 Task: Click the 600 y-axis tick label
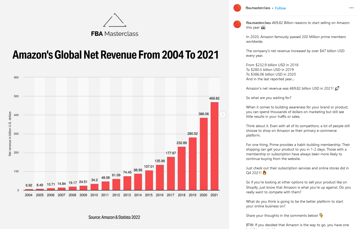coord(16,77)
